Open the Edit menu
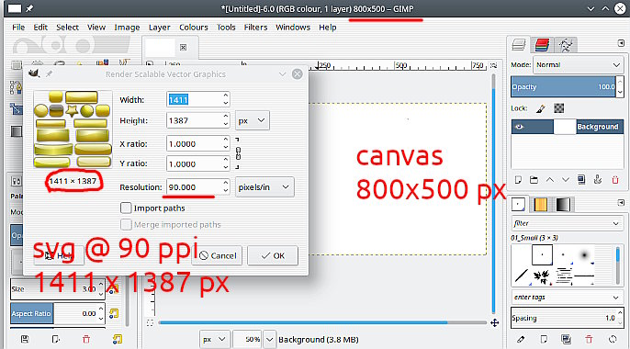Image resolution: width=630 pixels, height=349 pixels. [40, 28]
